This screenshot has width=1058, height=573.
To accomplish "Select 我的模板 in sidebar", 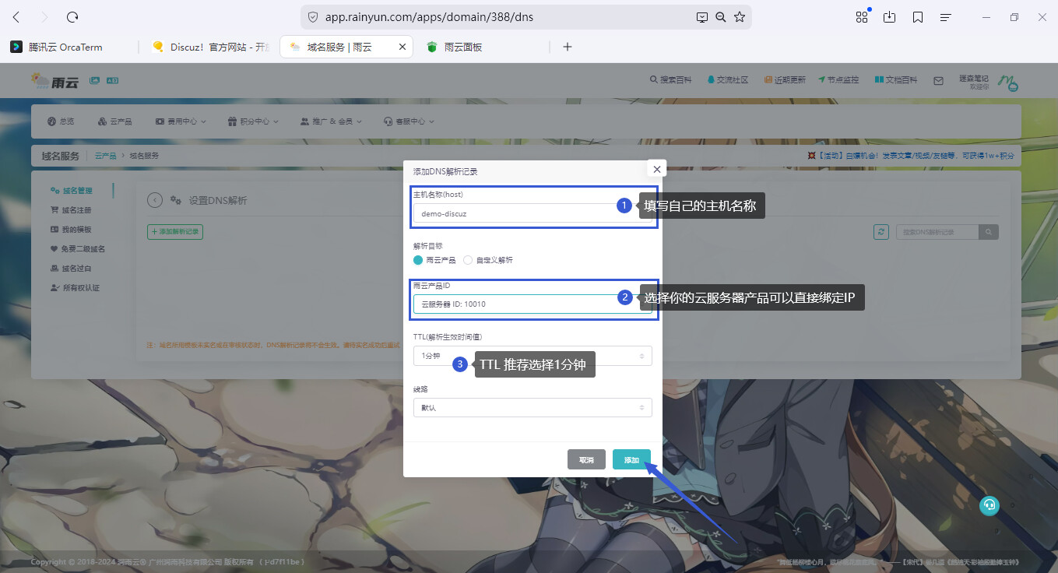I will click(x=72, y=229).
